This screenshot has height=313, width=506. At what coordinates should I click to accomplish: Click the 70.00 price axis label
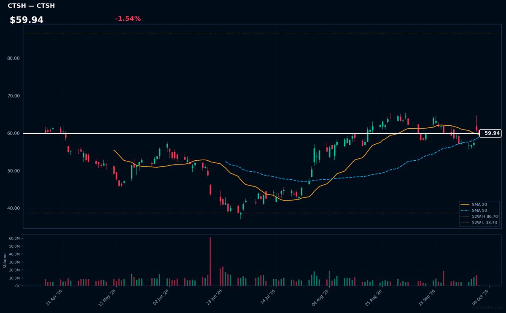[13, 96]
